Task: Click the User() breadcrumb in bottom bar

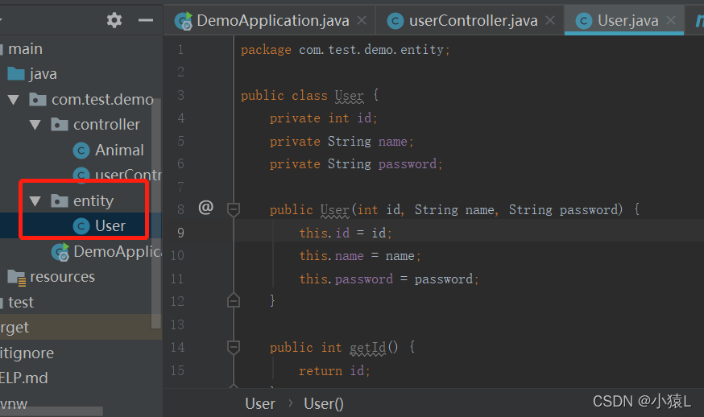Action: [324, 403]
